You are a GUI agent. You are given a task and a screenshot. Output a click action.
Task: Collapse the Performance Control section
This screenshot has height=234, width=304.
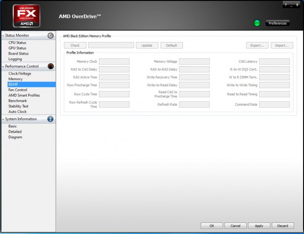[3, 66]
